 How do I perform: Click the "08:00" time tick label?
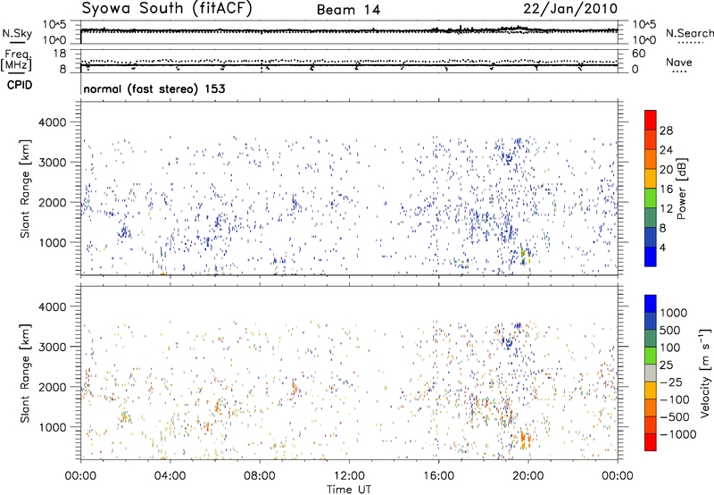(259, 476)
